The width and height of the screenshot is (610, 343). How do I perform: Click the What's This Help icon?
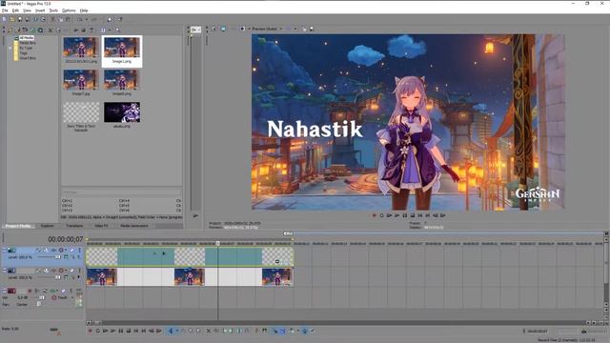120,19
